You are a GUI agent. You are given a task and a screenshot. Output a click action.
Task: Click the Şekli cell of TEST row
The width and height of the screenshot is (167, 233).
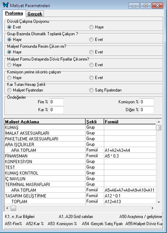(95, 167)
